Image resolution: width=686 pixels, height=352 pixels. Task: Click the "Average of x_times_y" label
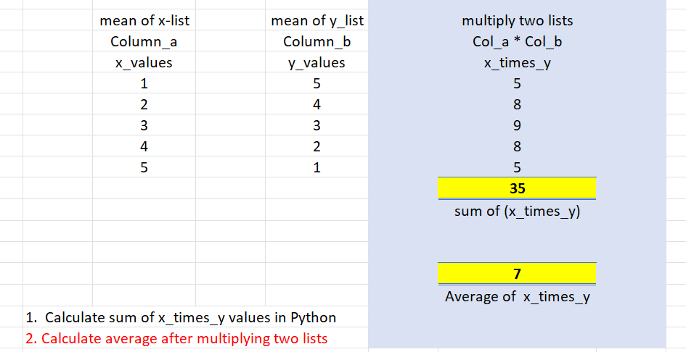coord(517,296)
